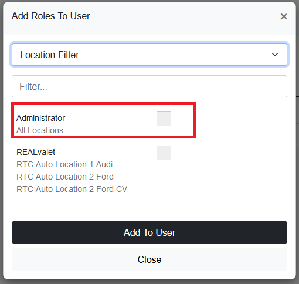Confirm with the Add To User button
This screenshot has height=284, width=299.
coord(149,232)
